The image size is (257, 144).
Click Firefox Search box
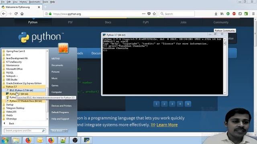click(x=177, y=14)
